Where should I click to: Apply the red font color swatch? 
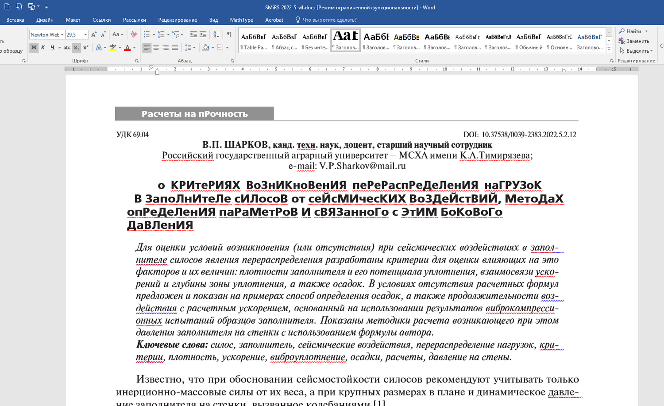pyautogui.click(x=127, y=48)
